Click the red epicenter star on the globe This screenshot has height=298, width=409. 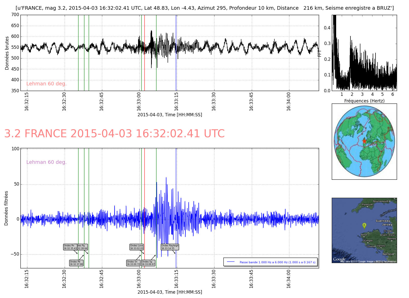pos(364,141)
